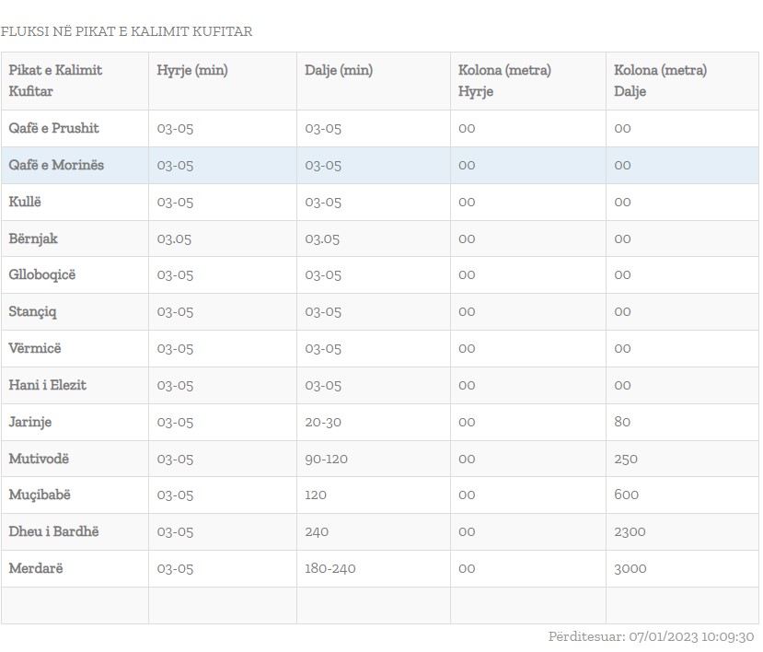Click the Kolona (metra) Dalje header
Screen dimensions: 763x652
coord(660,80)
